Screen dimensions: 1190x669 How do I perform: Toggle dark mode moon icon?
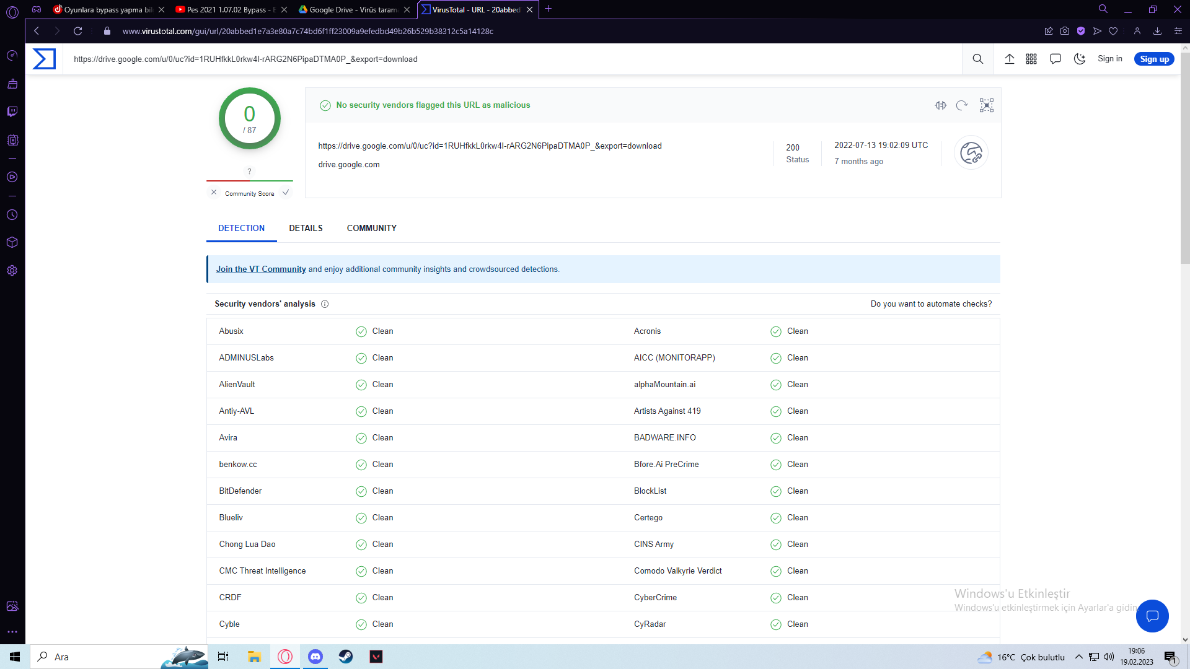[x=1080, y=59]
